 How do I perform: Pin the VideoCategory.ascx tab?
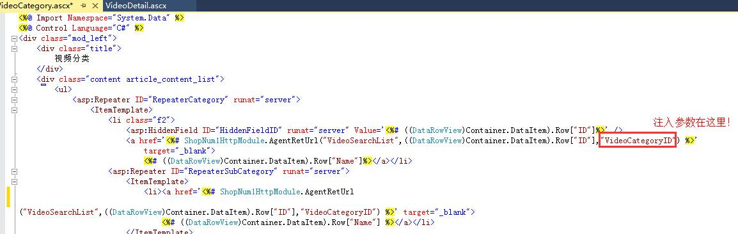[83, 6]
